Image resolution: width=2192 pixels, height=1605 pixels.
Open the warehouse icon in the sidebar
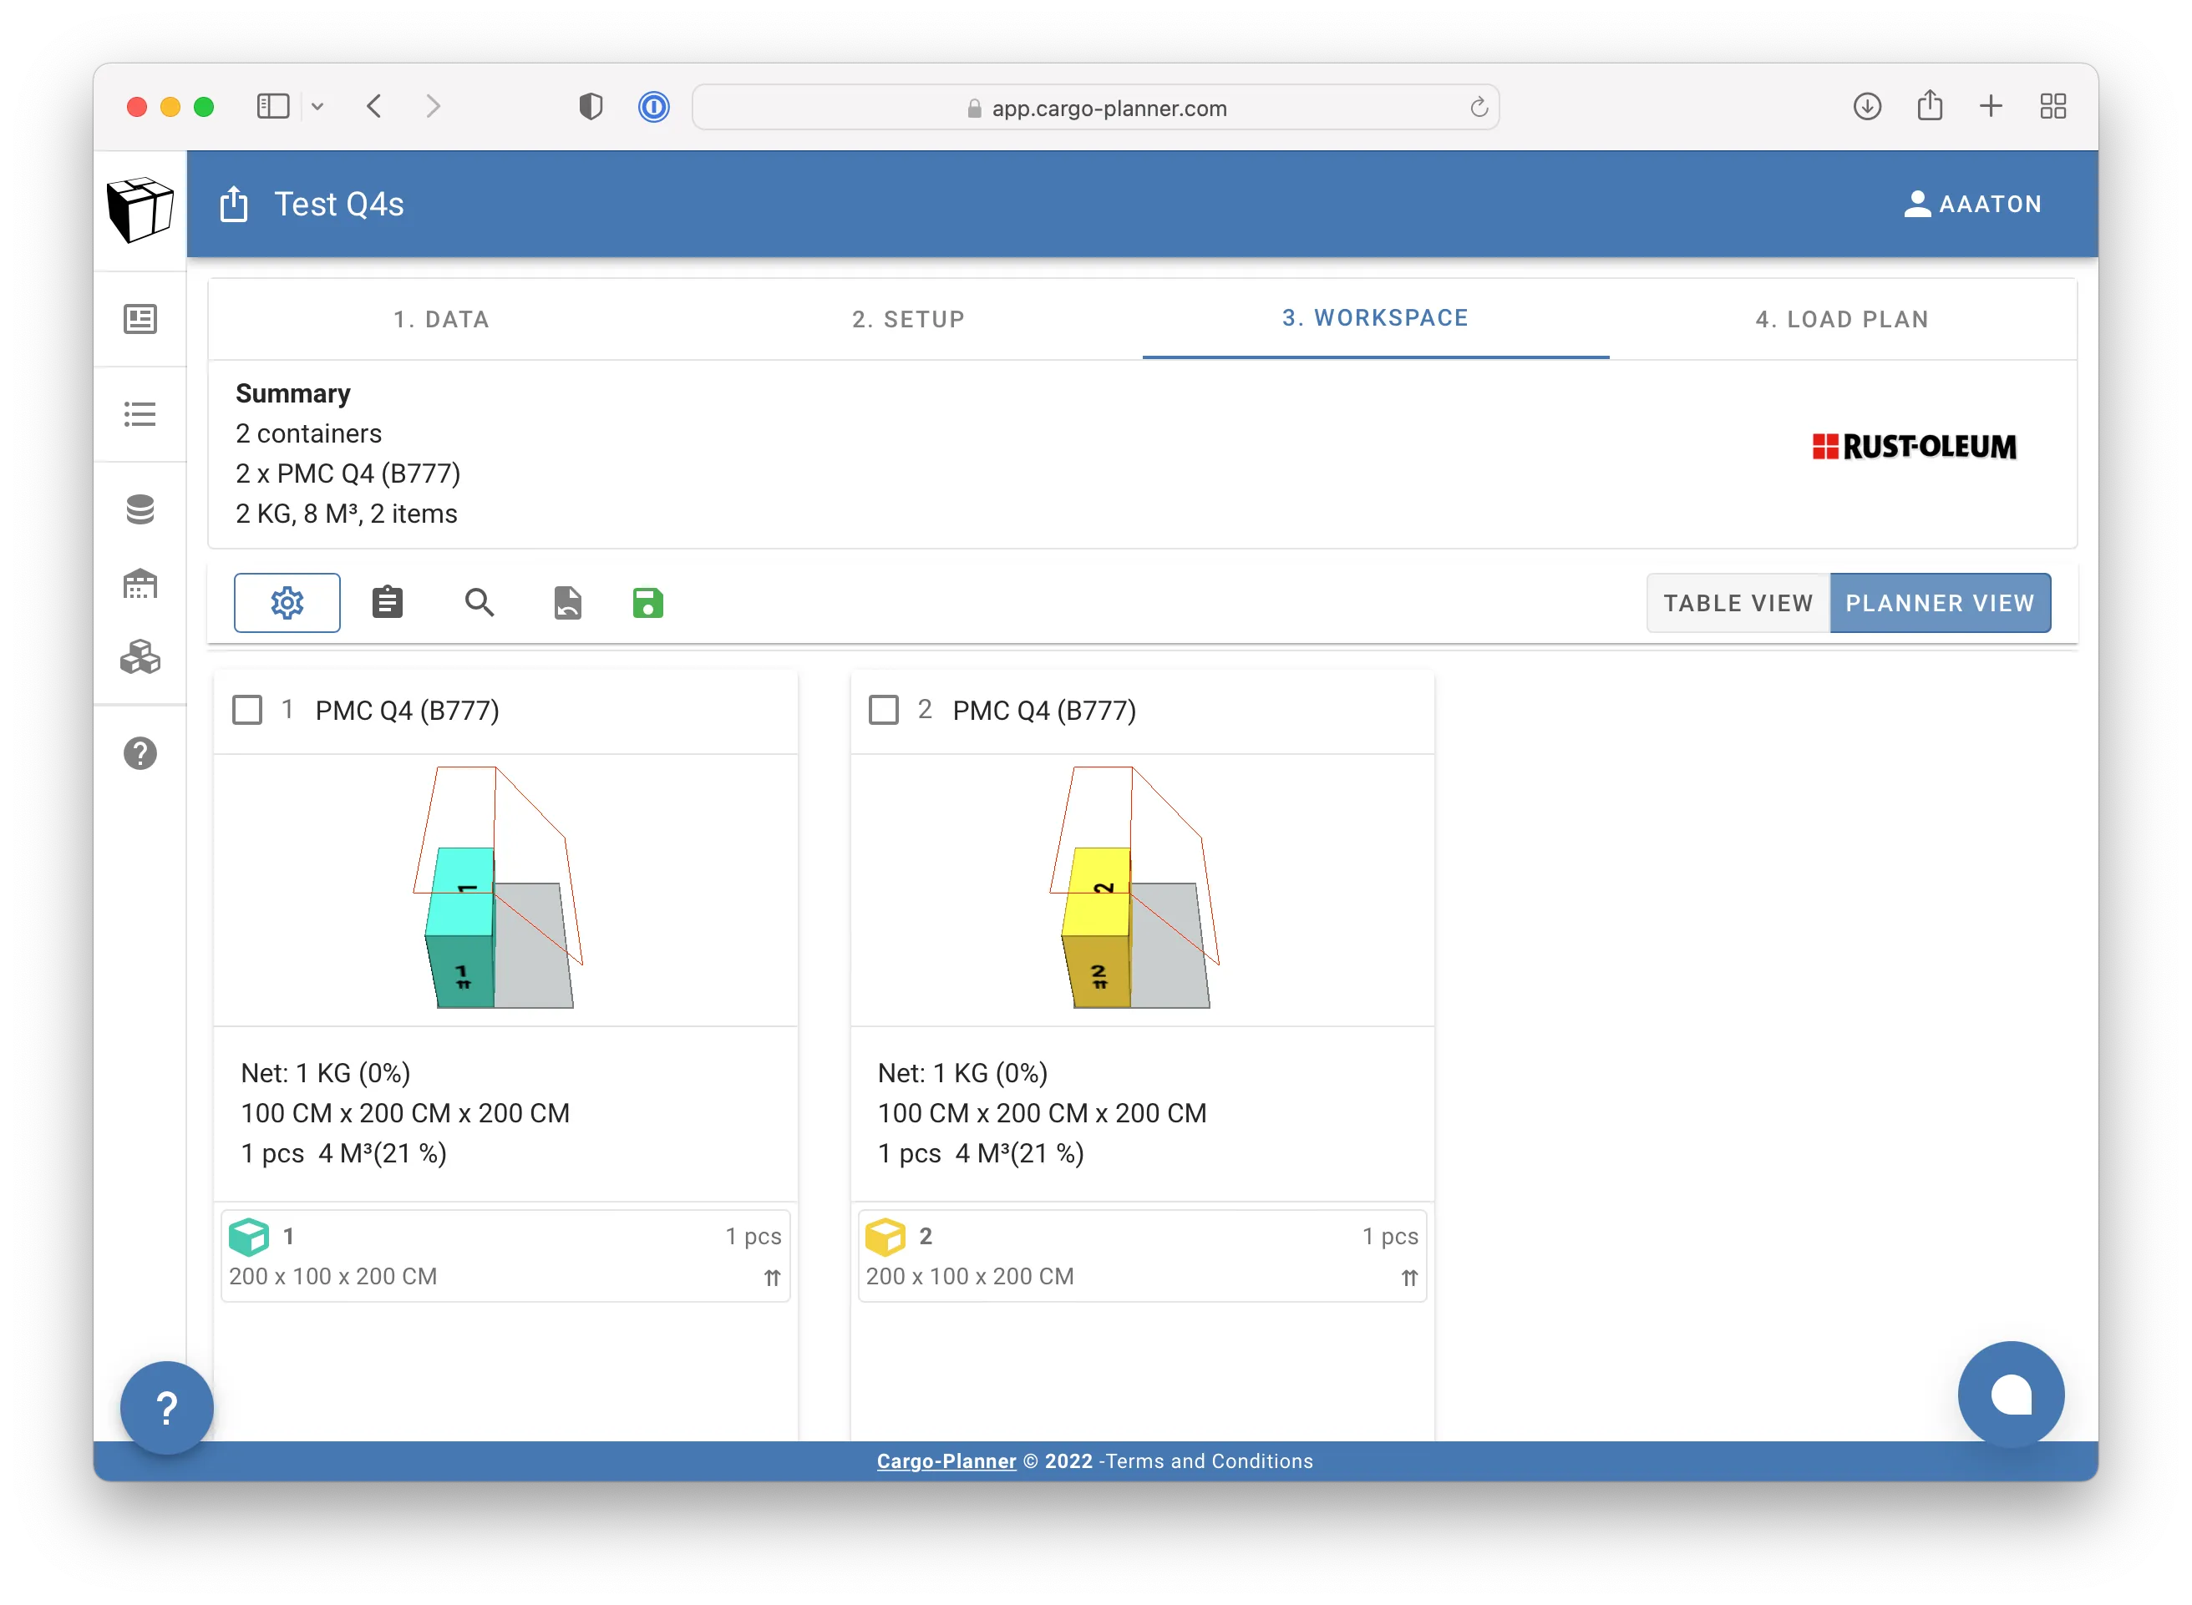(141, 583)
